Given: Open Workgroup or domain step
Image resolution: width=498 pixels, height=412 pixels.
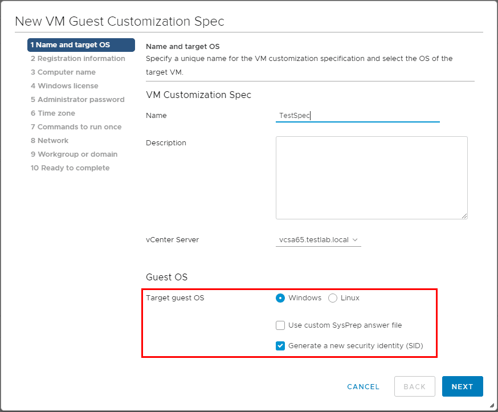Looking at the screenshot, I should tap(74, 154).
